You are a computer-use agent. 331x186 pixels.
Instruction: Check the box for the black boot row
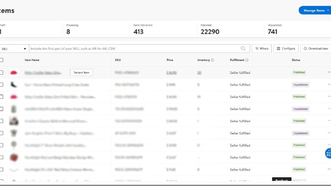[x=1, y=85]
